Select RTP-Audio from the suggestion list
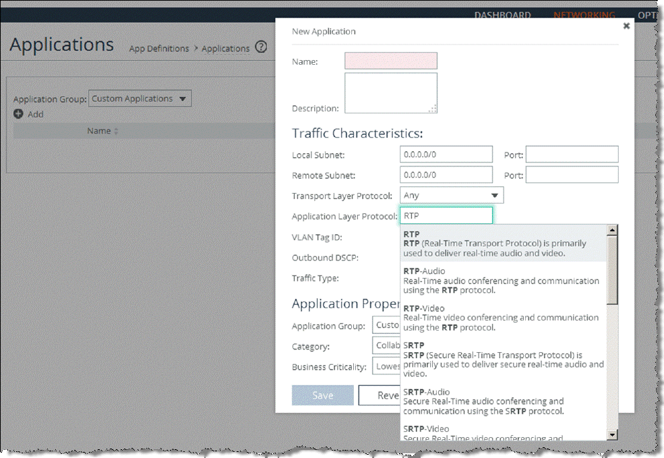Viewport: 664px width, 458px height. point(501,280)
